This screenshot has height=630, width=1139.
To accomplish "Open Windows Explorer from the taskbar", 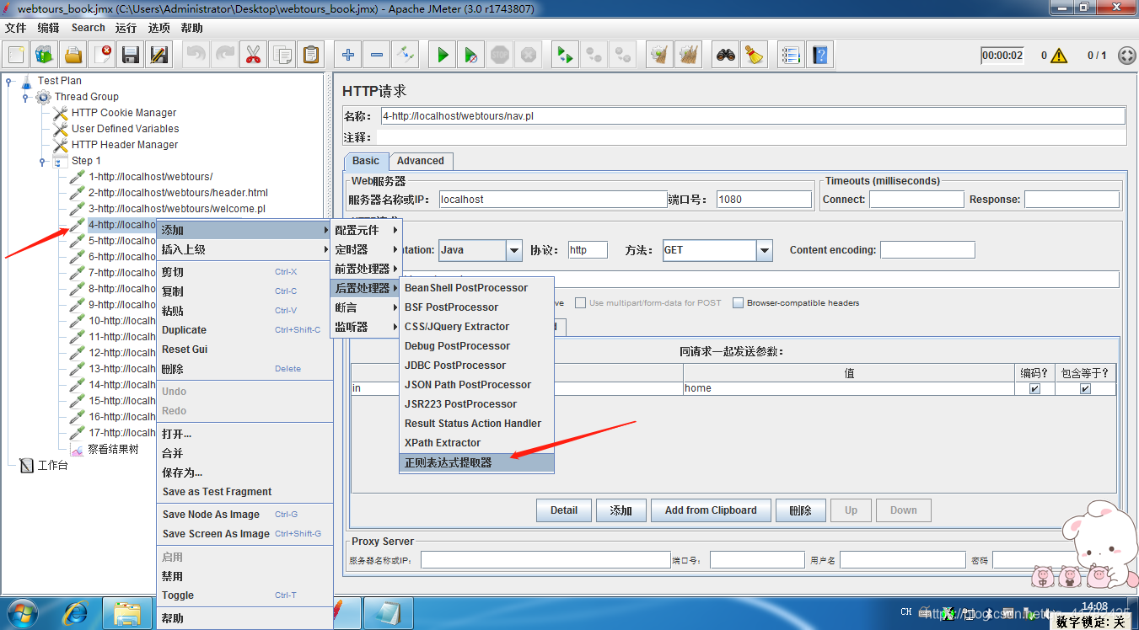I will point(126,614).
